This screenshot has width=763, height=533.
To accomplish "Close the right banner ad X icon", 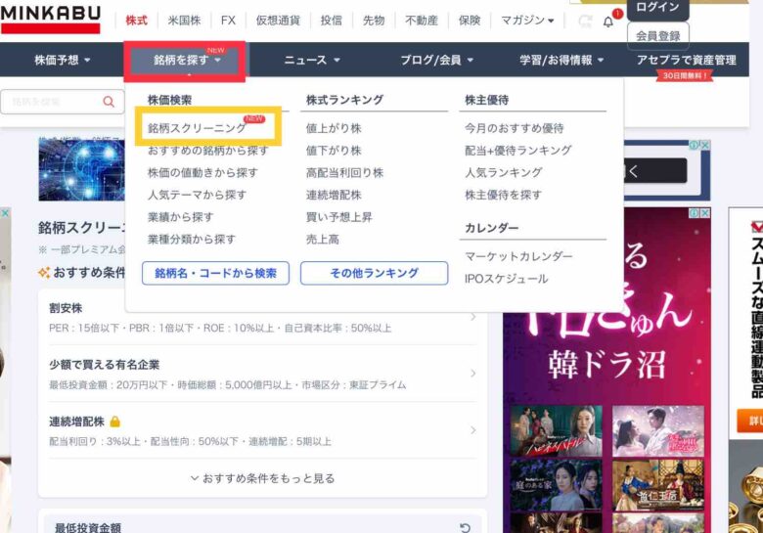I will point(704,145).
